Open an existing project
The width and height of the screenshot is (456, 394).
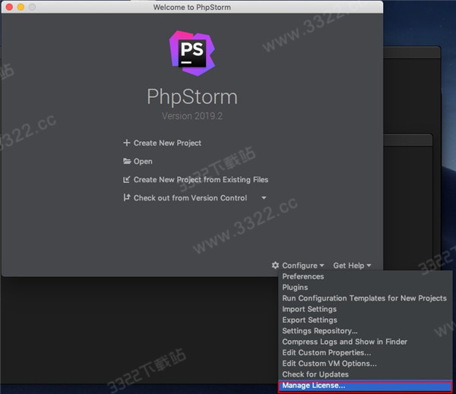[x=143, y=161]
